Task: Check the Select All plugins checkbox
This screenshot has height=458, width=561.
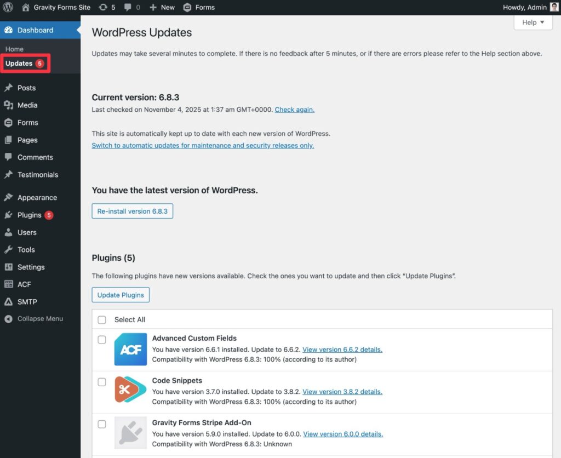Action: point(102,319)
